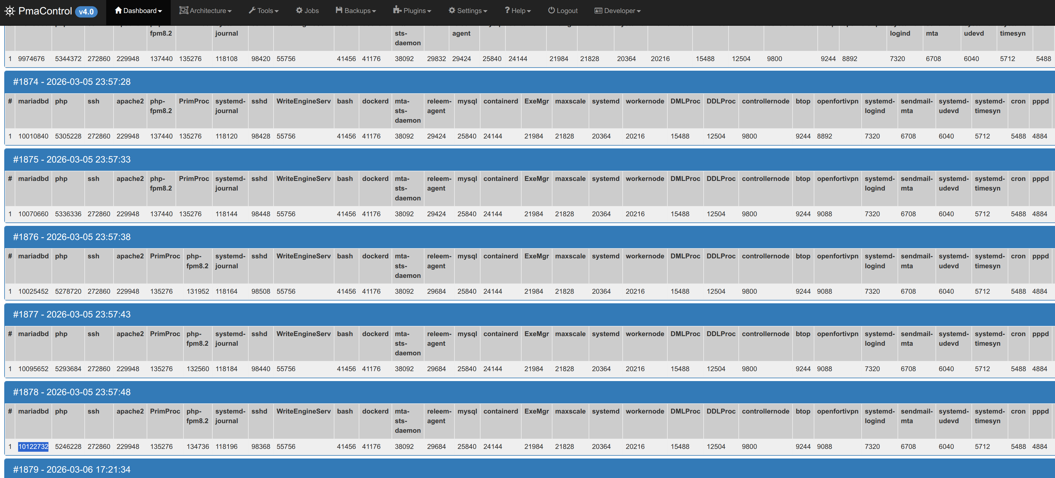
Task: Click panel heading #1879 - 2026-03-06 17:21:34
Action: coord(72,470)
